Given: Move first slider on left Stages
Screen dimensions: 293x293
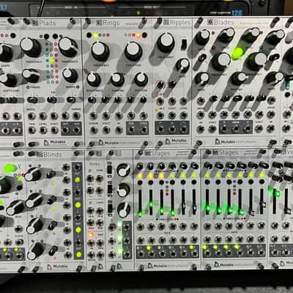Looking at the screenshot, I should point(140,202).
